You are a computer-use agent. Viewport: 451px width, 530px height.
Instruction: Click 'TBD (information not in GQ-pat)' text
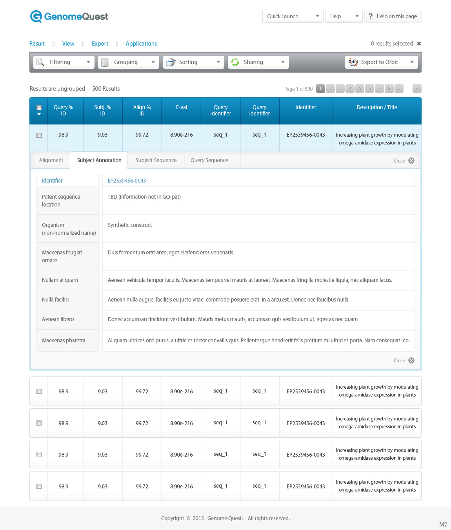click(144, 197)
